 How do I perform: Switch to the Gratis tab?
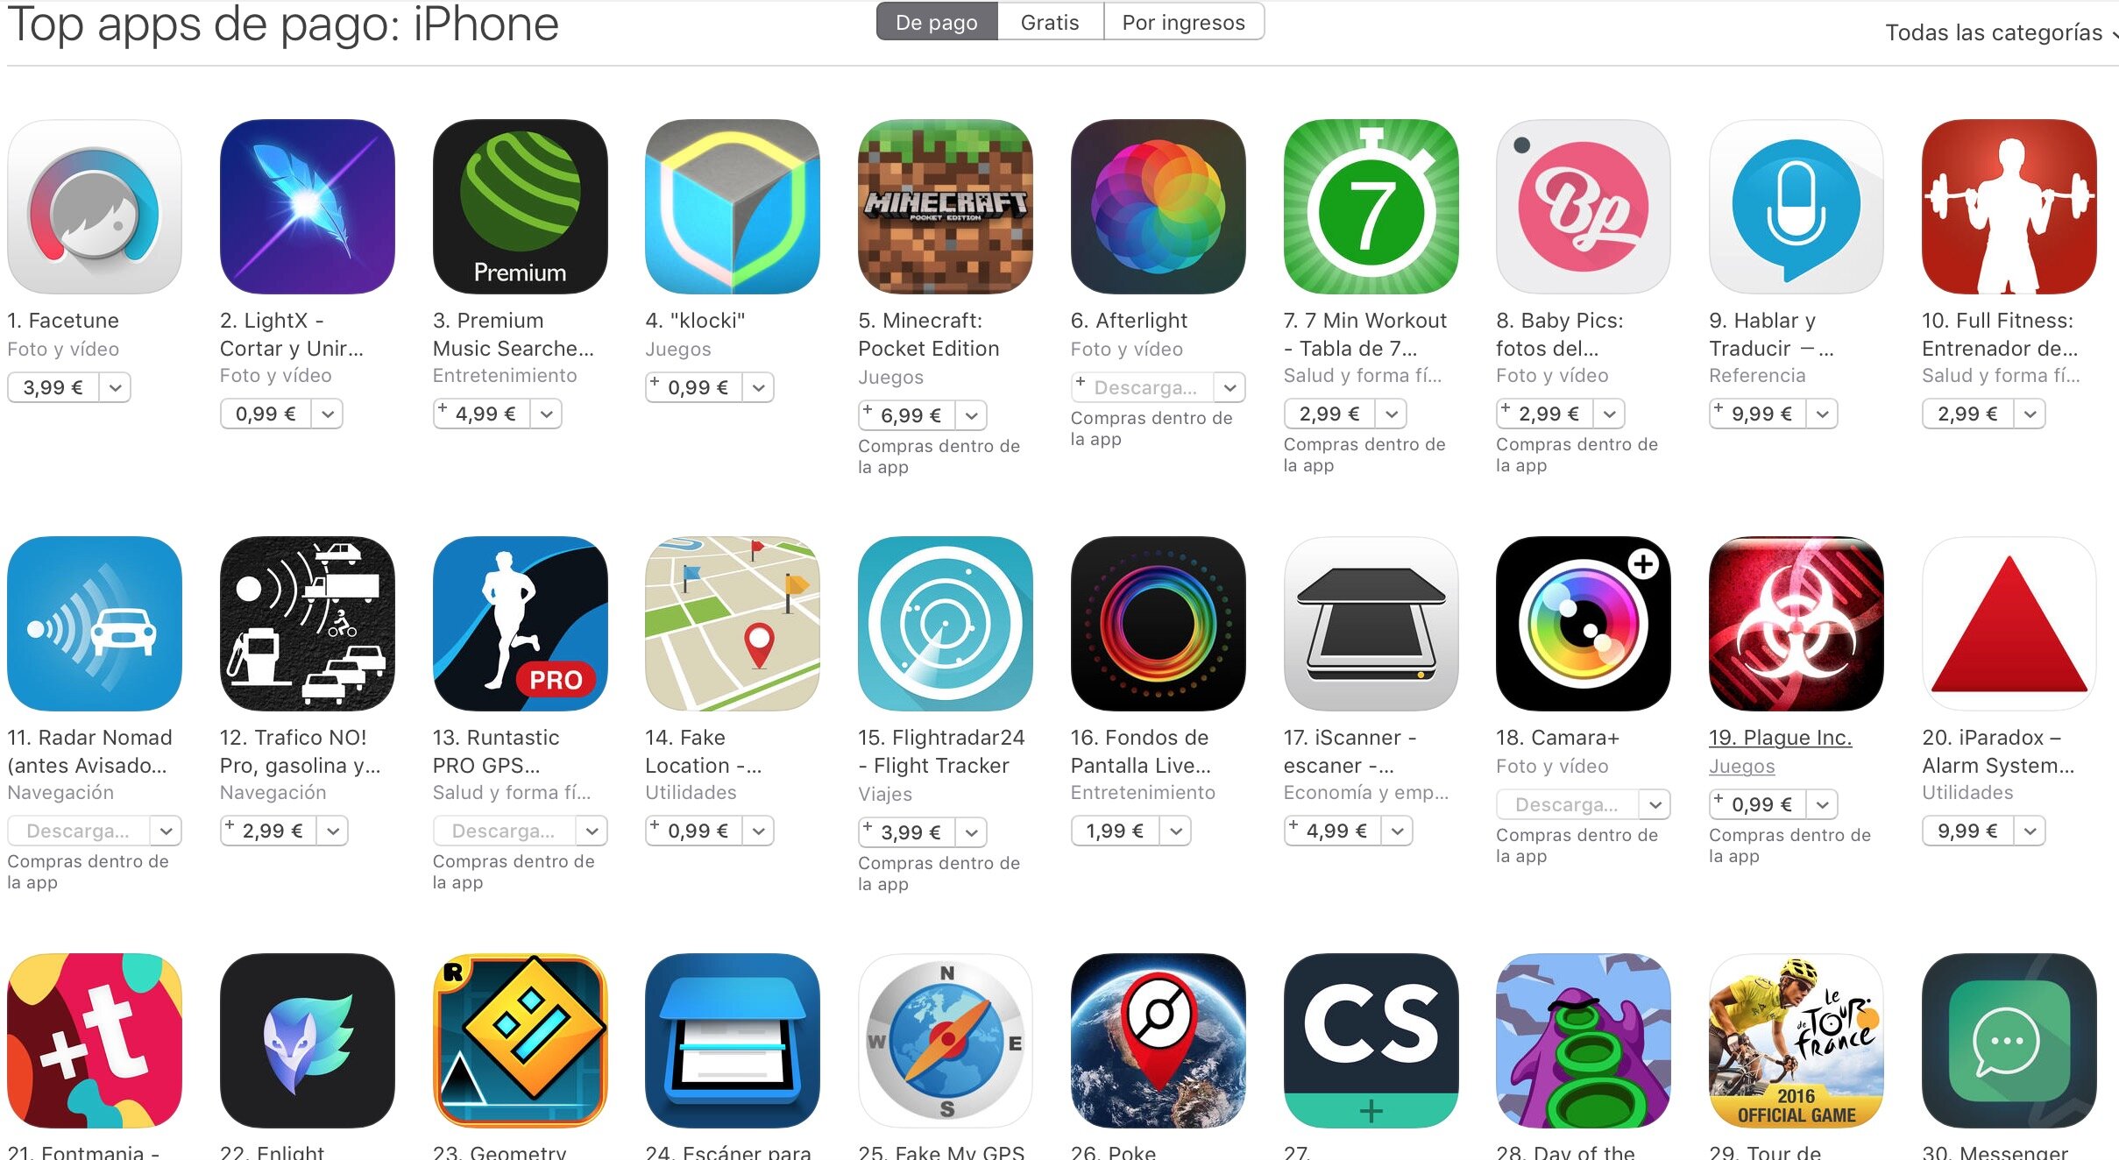[x=1050, y=22]
